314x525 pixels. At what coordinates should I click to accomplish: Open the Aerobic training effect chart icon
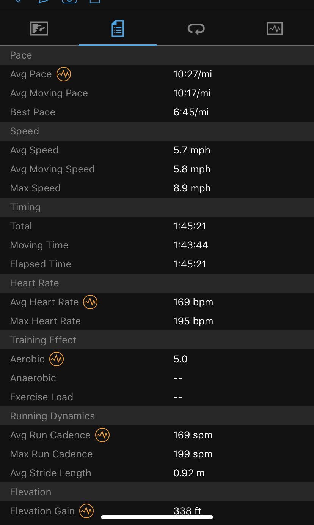(57, 359)
